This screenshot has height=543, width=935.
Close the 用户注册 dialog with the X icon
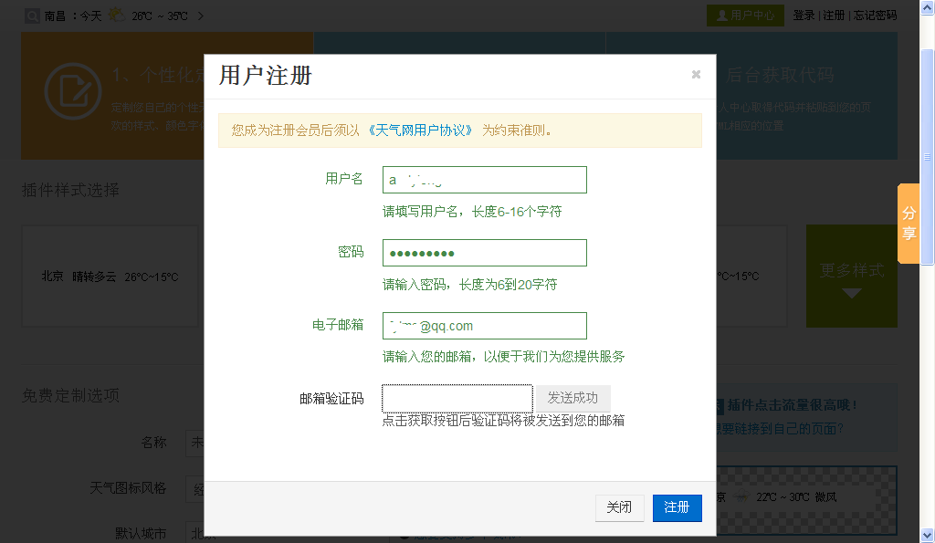pyautogui.click(x=696, y=75)
